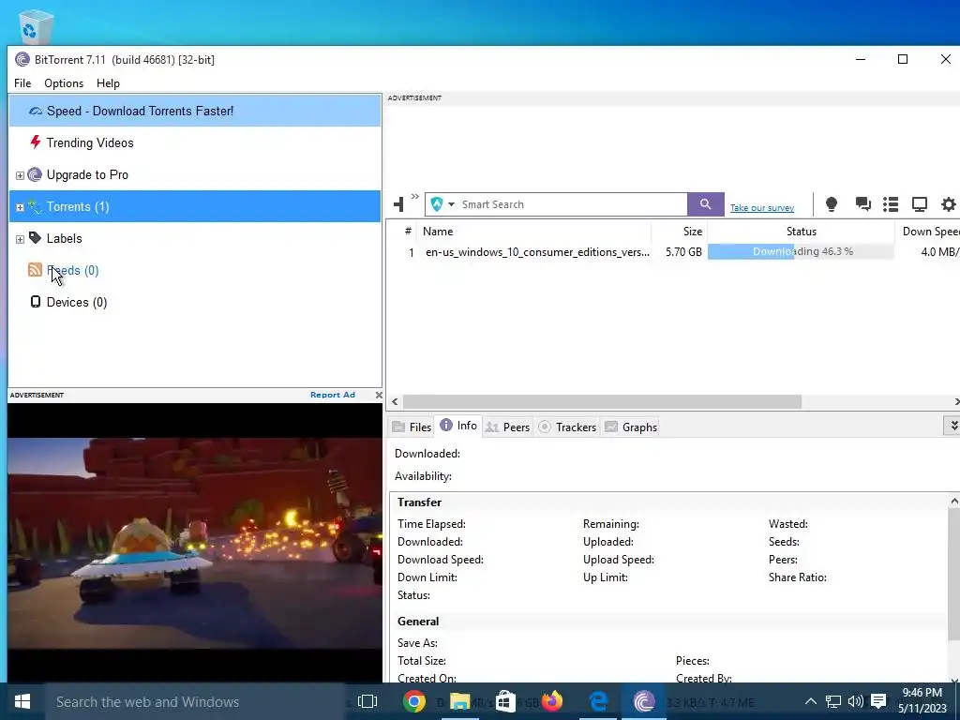Open Task View in the taskbar
This screenshot has width=960, height=720.
pyautogui.click(x=367, y=701)
